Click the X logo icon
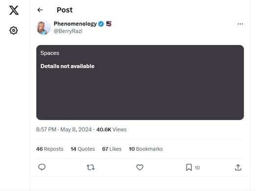This screenshot has height=191, width=256. [14, 10]
